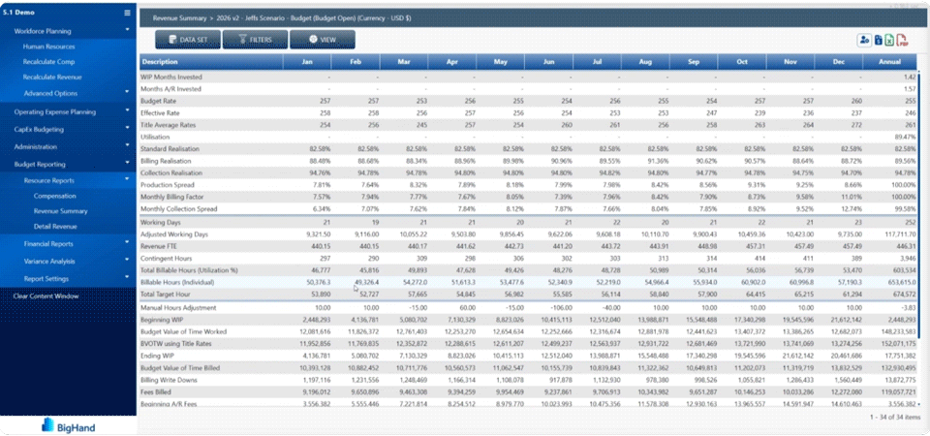Export the report to Excel
The image size is (930, 436).
889,41
